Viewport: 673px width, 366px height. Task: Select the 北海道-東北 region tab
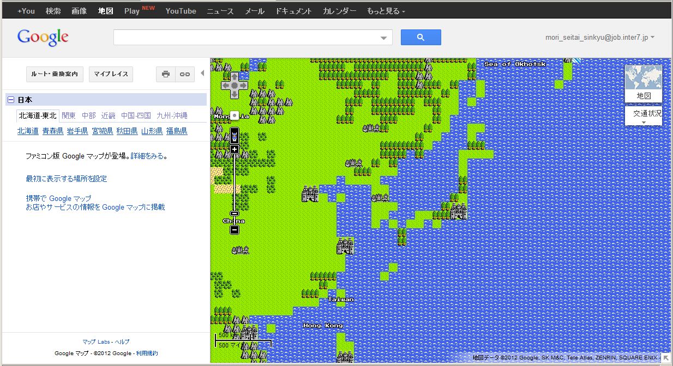click(x=38, y=115)
